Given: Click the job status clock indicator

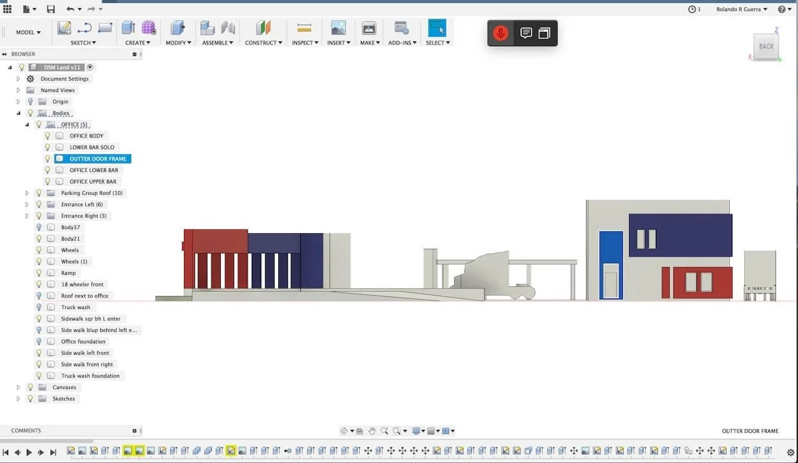Looking at the screenshot, I should tap(694, 9).
